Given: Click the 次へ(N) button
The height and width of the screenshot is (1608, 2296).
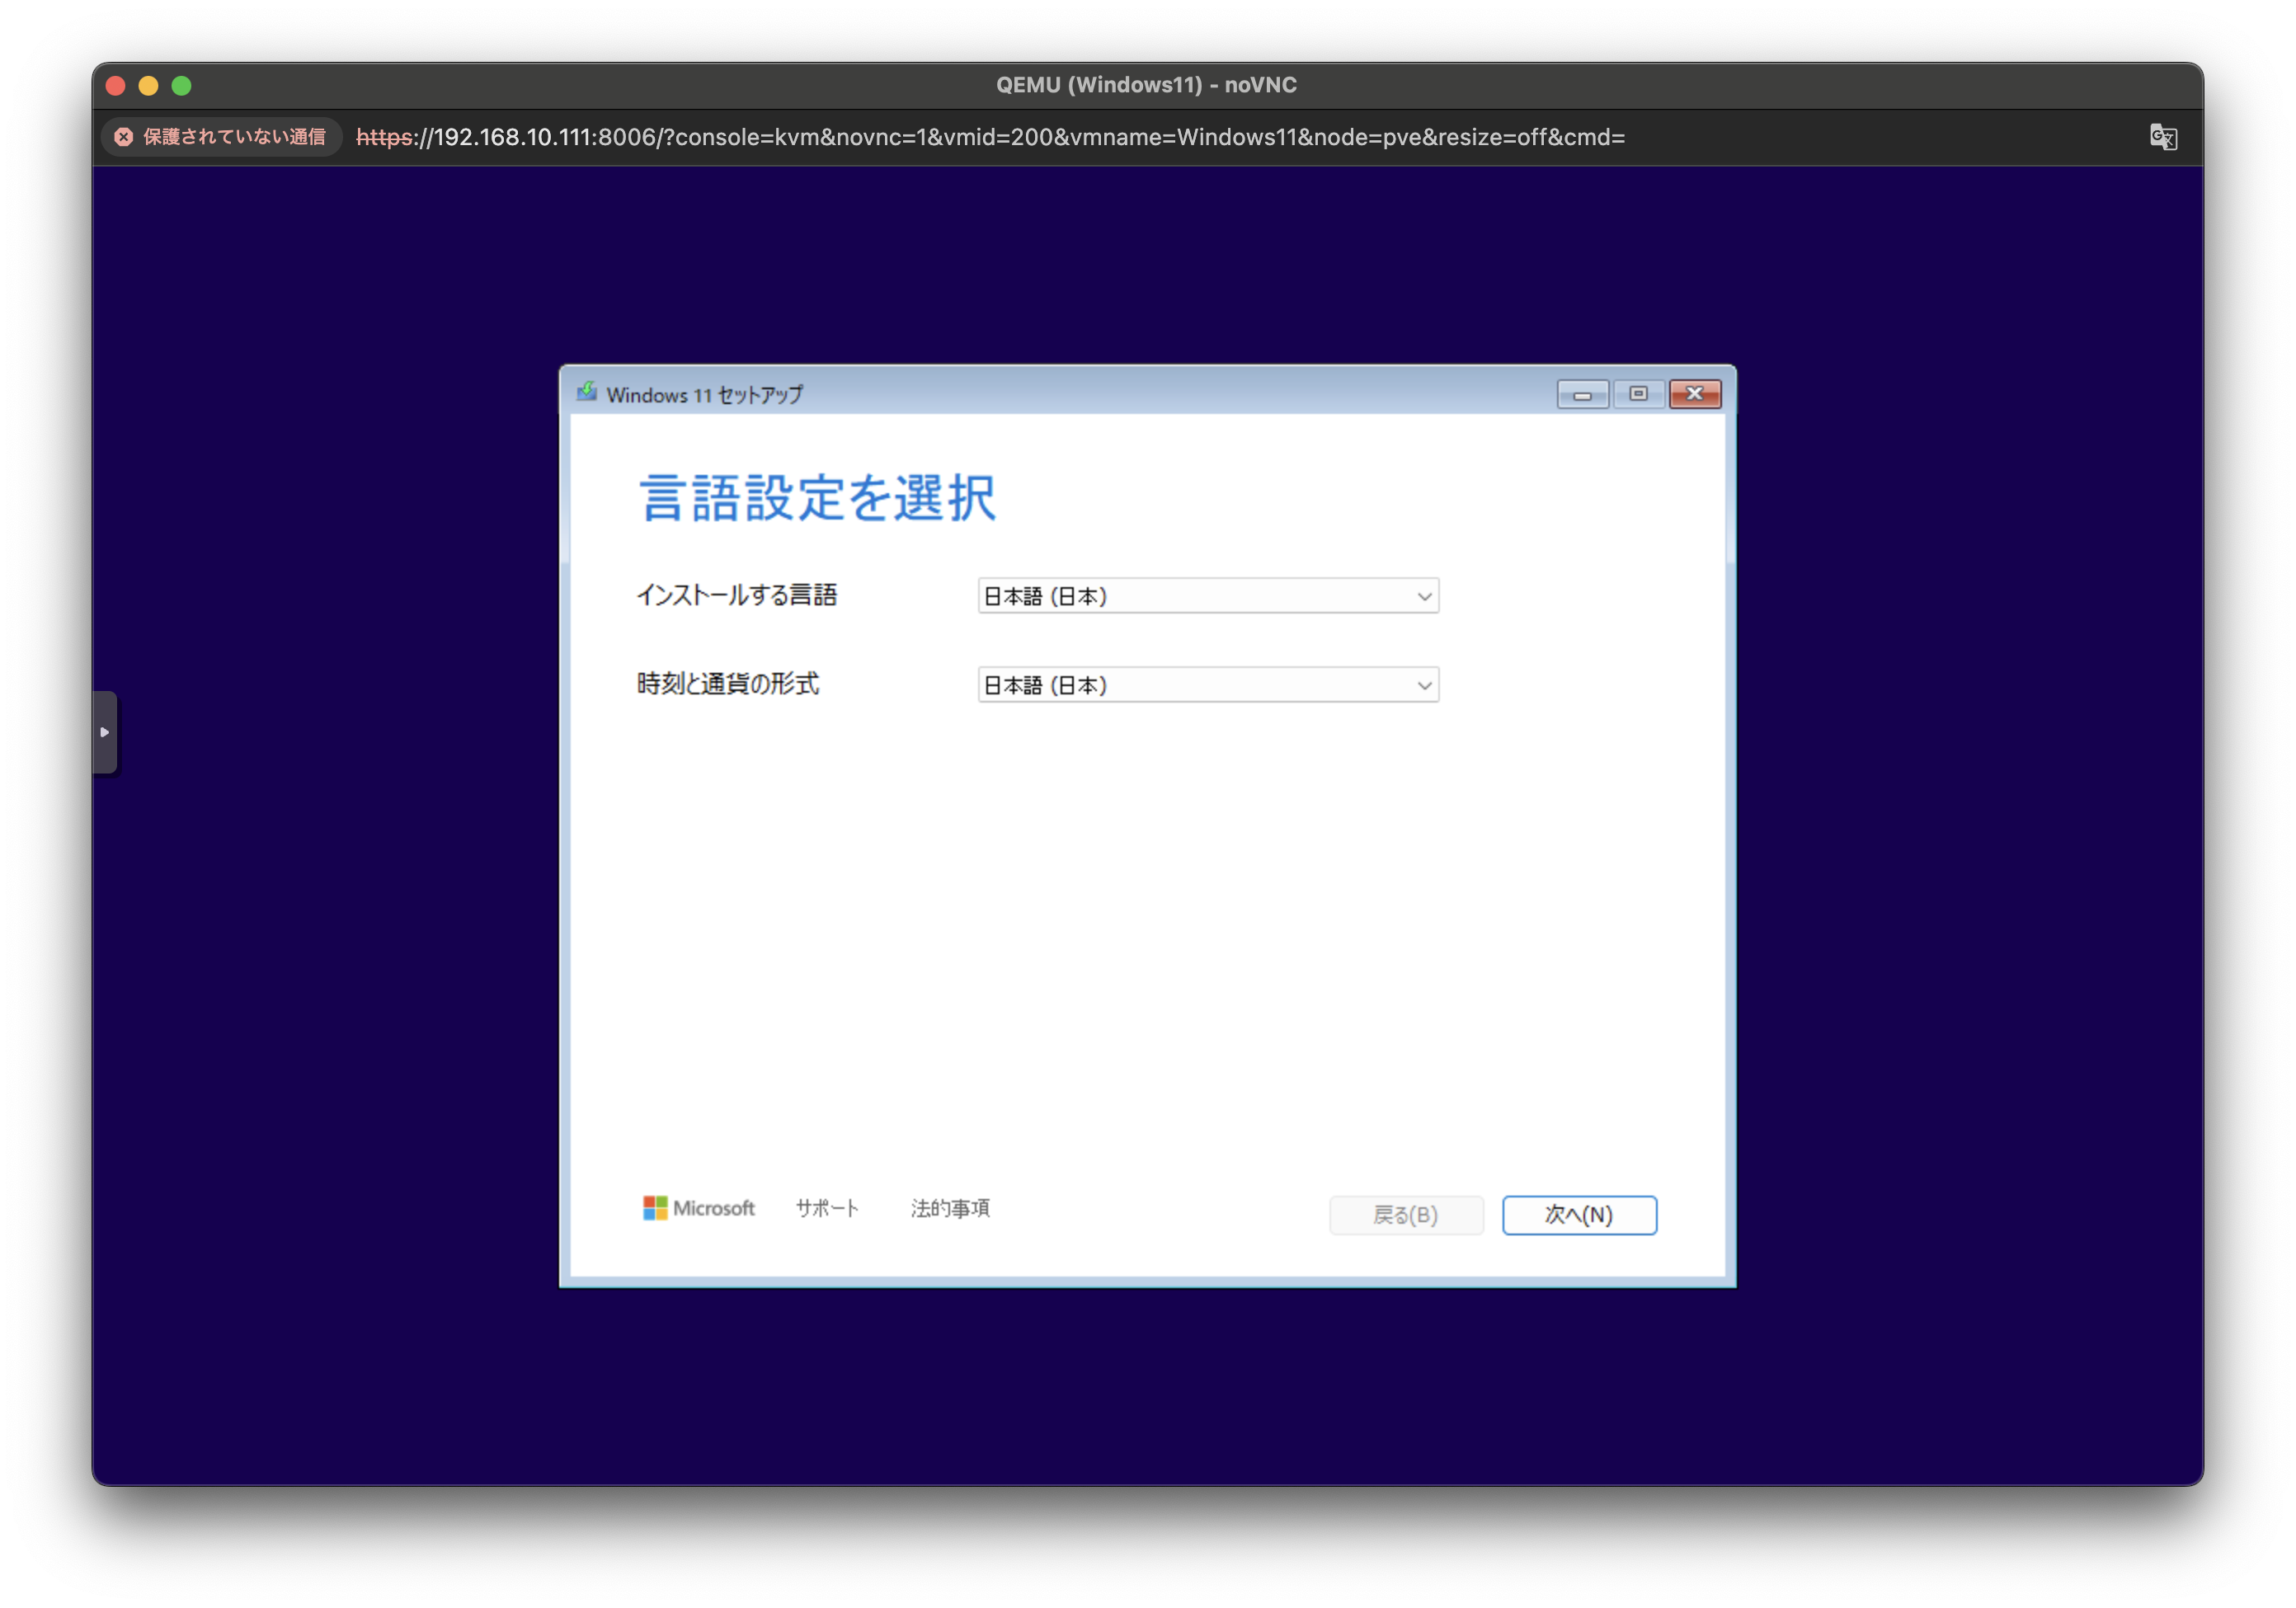Looking at the screenshot, I should point(1579,1215).
